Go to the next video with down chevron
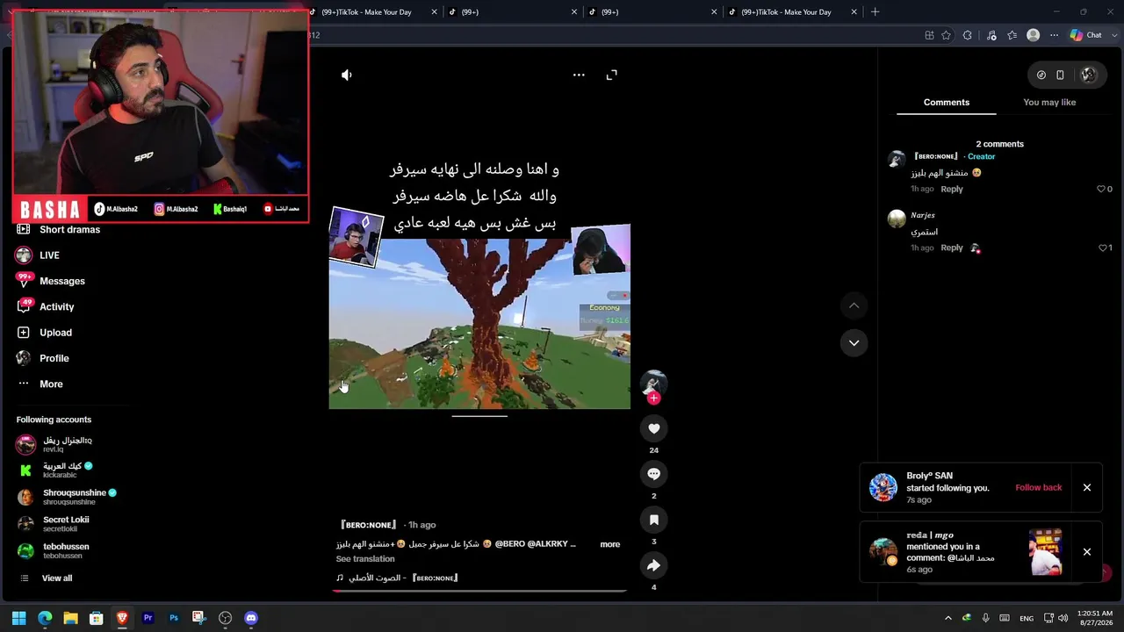 tap(854, 342)
